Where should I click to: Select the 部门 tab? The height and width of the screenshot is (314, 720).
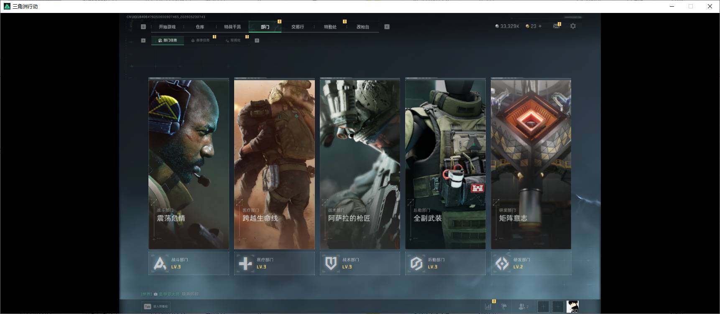click(265, 27)
